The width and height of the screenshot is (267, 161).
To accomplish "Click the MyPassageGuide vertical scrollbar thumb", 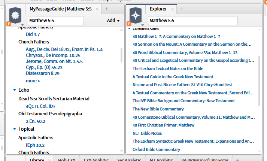I will click(121, 55).
